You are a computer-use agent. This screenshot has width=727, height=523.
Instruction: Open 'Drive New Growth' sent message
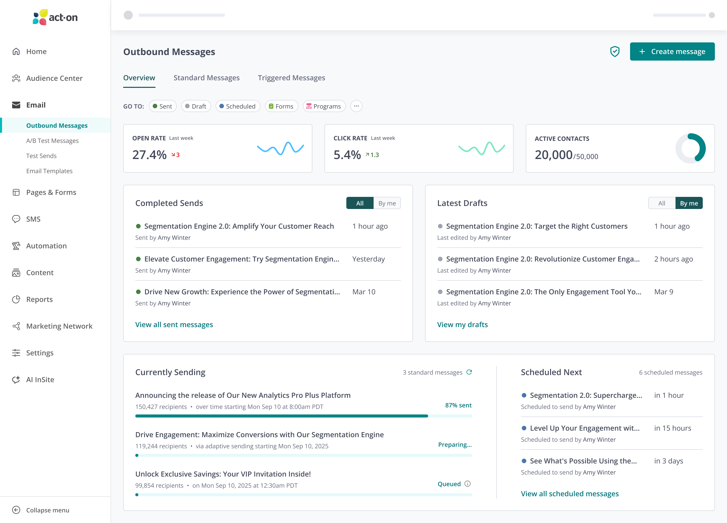(x=242, y=292)
